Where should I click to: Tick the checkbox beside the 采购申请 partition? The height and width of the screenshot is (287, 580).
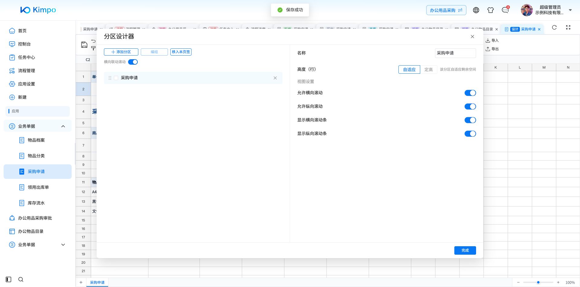click(x=116, y=78)
